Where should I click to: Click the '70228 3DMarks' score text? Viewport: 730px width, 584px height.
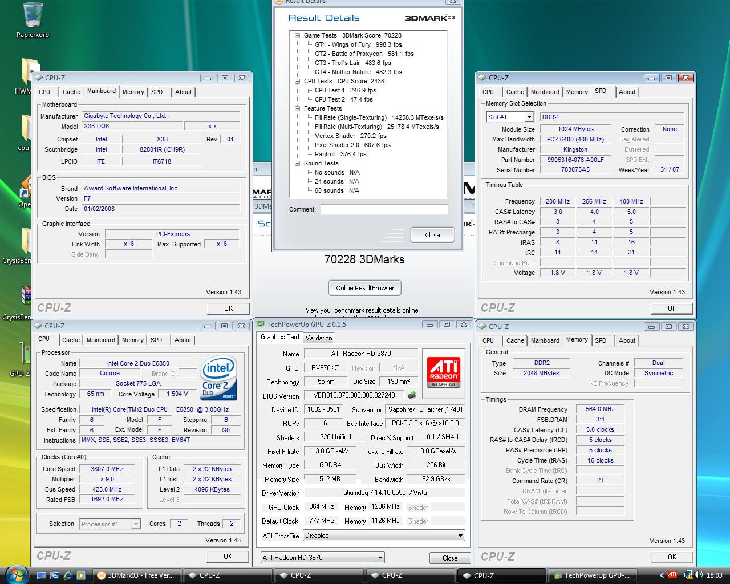tap(364, 259)
